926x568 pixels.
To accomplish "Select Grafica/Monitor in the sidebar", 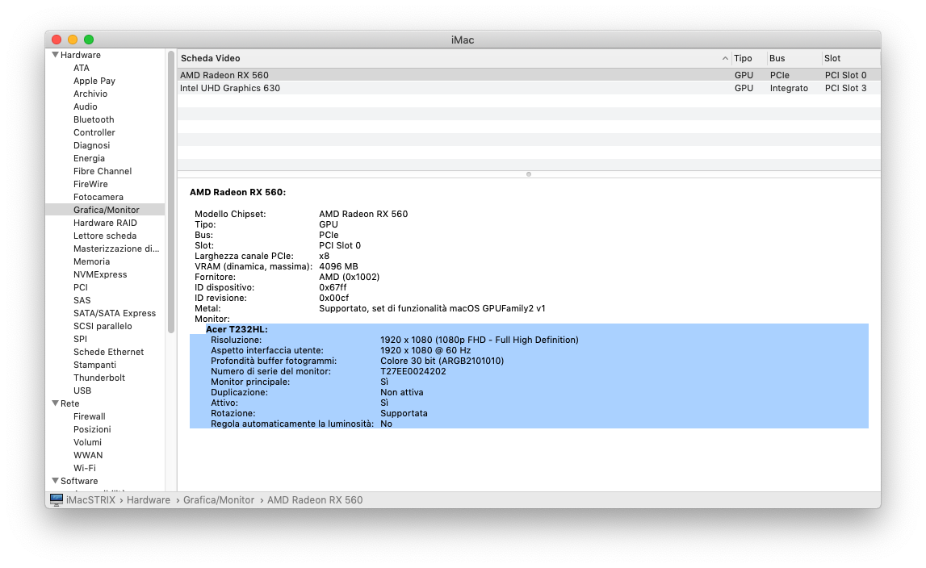I will tap(107, 210).
